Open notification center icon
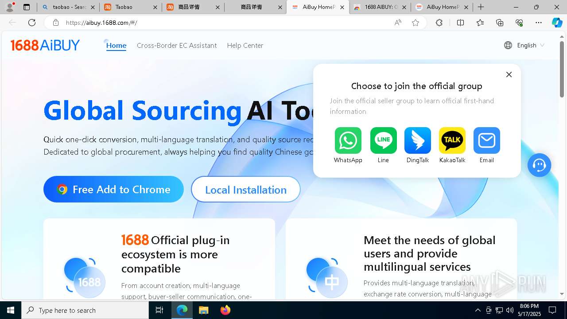The image size is (567, 319). click(x=552, y=310)
